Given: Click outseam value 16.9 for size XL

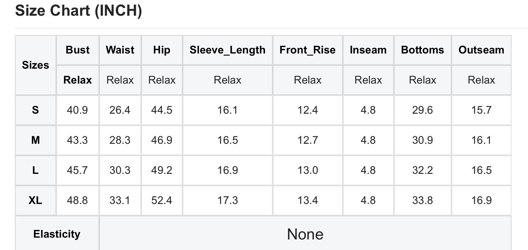Looking at the screenshot, I should tap(481, 200).
